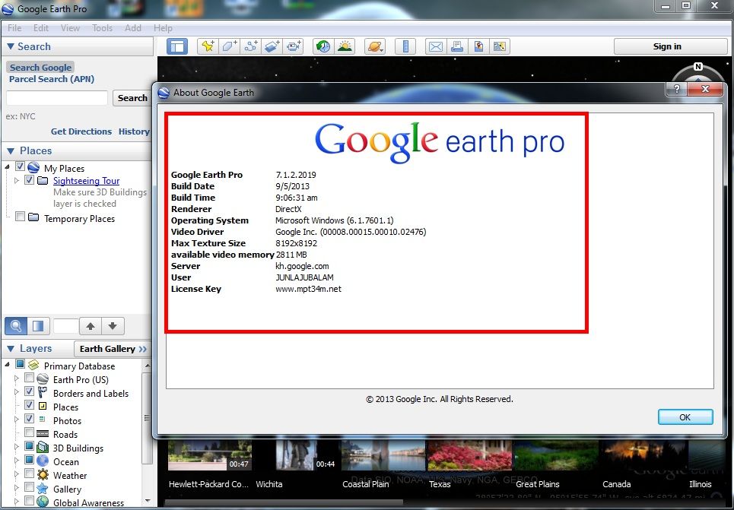Click the panel icon beside Places magnifier

coord(38,326)
